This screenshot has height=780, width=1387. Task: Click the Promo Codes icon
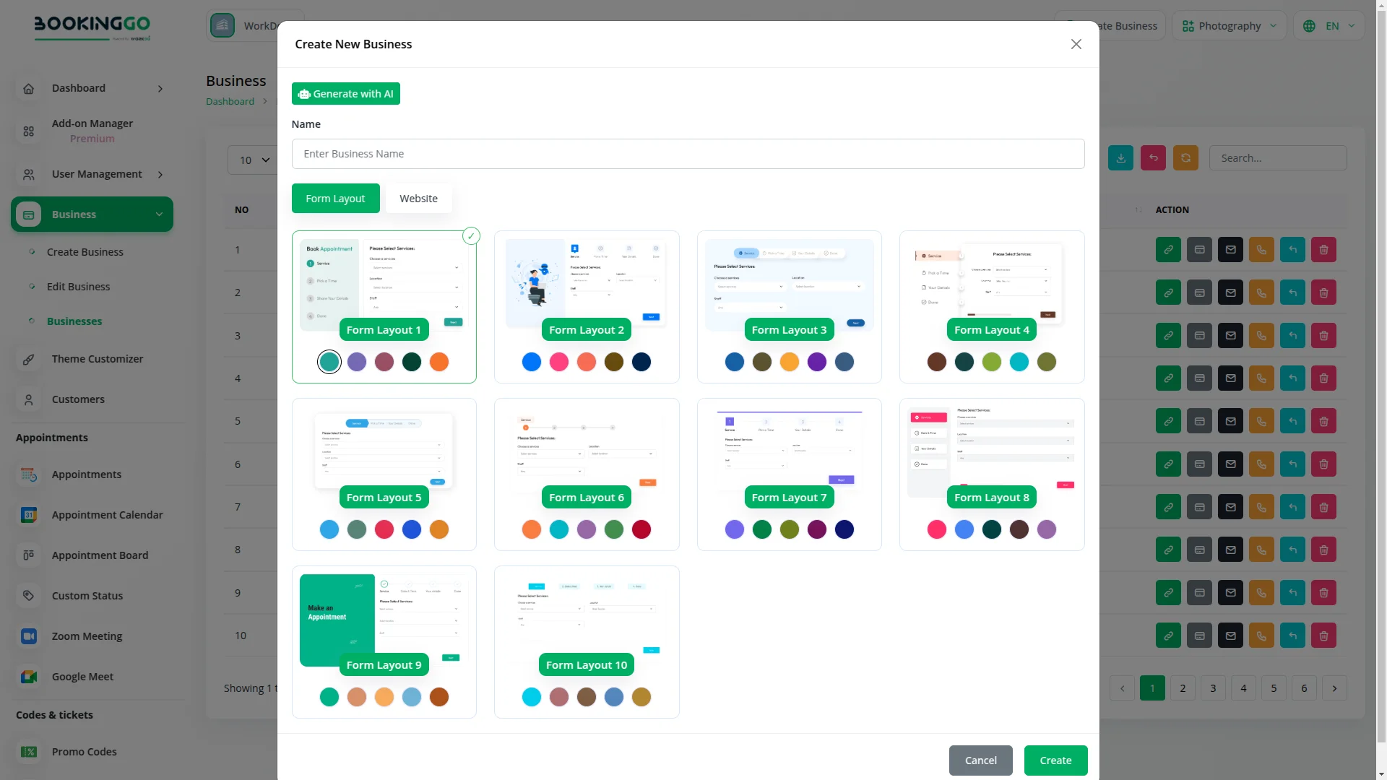tap(28, 752)
